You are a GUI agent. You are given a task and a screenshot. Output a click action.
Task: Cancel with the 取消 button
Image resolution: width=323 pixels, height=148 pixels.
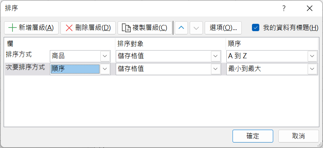298,136
